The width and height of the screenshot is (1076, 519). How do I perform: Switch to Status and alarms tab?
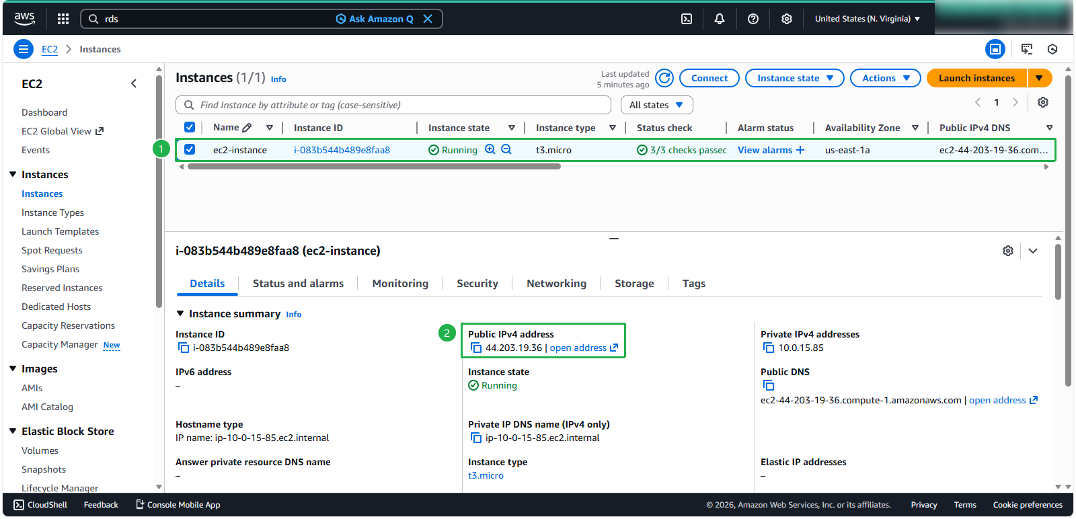[298, 284]
